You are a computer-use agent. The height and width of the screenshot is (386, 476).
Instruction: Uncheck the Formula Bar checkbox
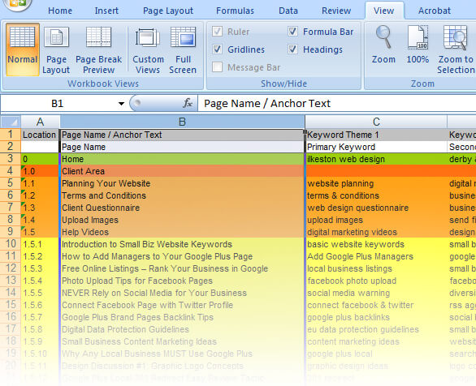tap(292, 31)
